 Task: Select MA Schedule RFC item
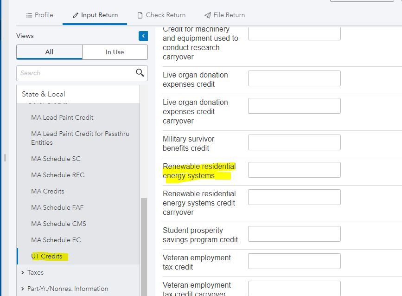click(57, 175)
